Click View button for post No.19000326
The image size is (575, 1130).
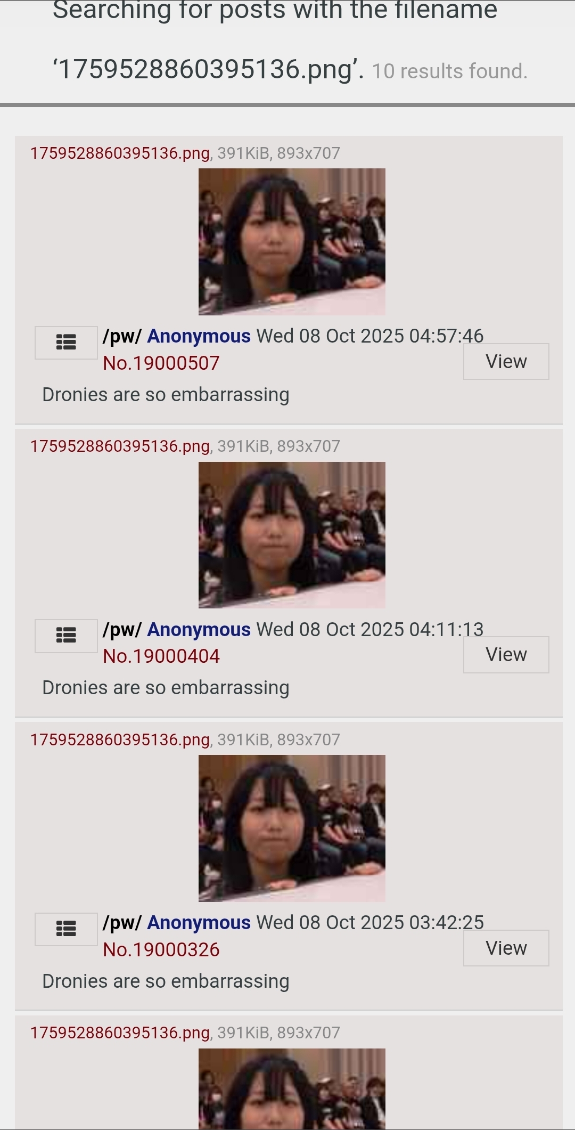pos(506,948)
